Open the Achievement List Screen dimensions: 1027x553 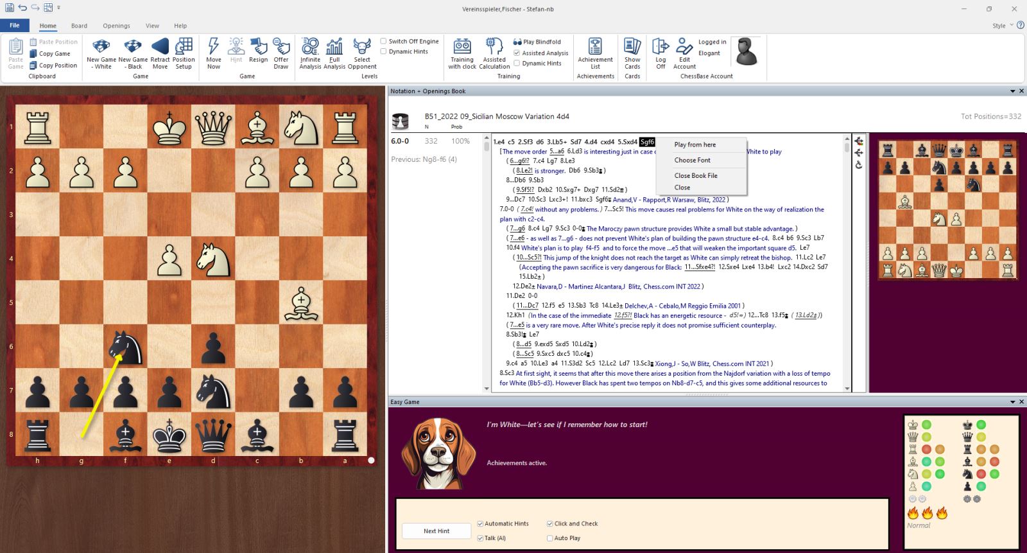[595, 53]
